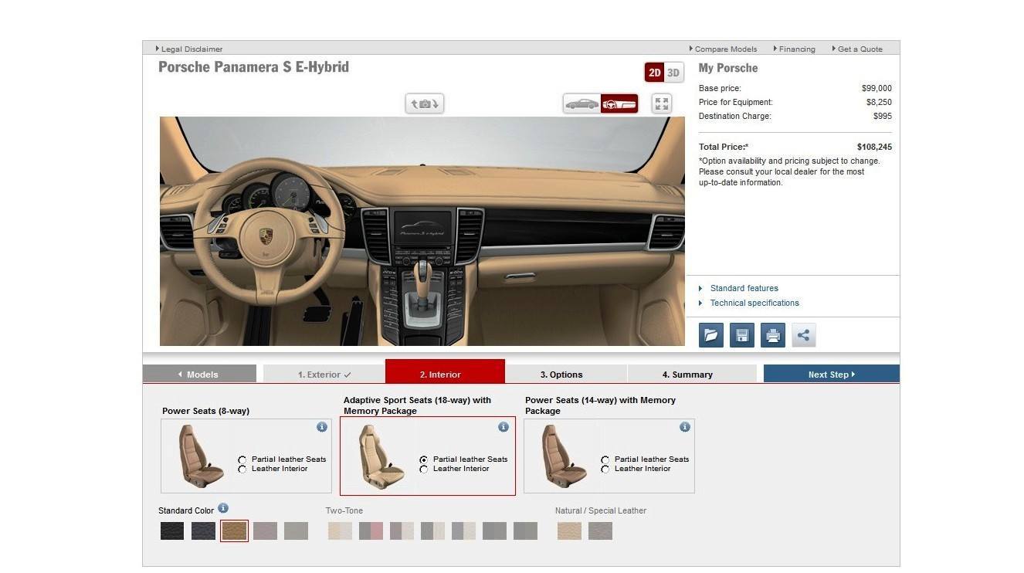Select Partial leather Seats for Power Seats (8-way)
This screenshot has height=573, width=1024.
[x=242, y=459]
